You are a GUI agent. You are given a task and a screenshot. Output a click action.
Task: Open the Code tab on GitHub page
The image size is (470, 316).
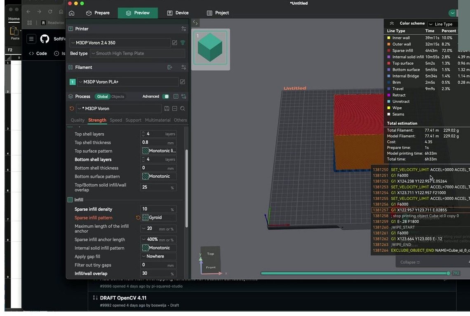point(38,53)
